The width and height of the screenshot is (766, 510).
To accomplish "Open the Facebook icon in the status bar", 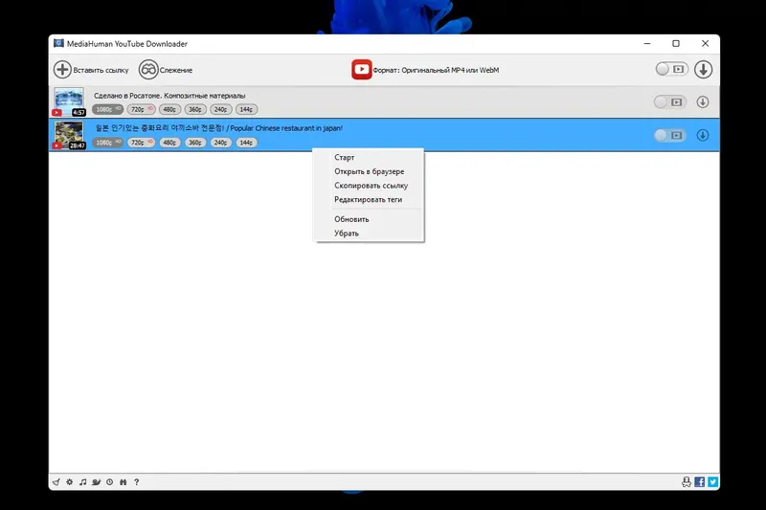I will (700, 482).
